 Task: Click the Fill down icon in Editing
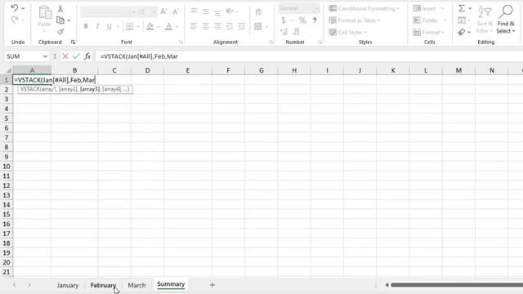(x=462, y=20)
